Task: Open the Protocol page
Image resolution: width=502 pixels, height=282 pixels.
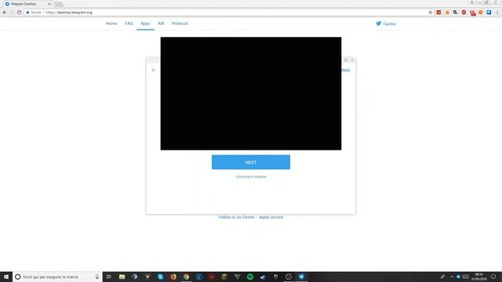Action: point(180,23)
